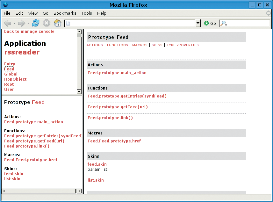Viewport: 273px width, 202px height.
Task: Click the activity throbber icon
Action: [269, 13]
